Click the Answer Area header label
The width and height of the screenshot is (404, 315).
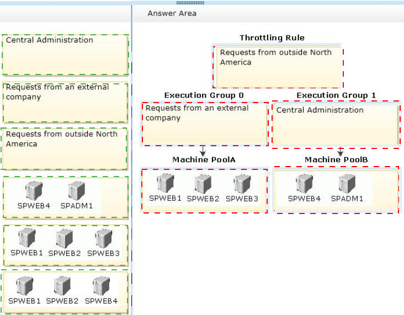coord(172,13)
